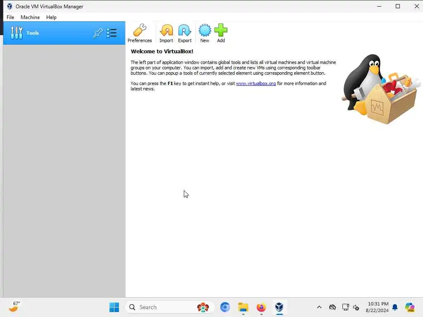Click the display network tray icon

(x=345, y=307)
